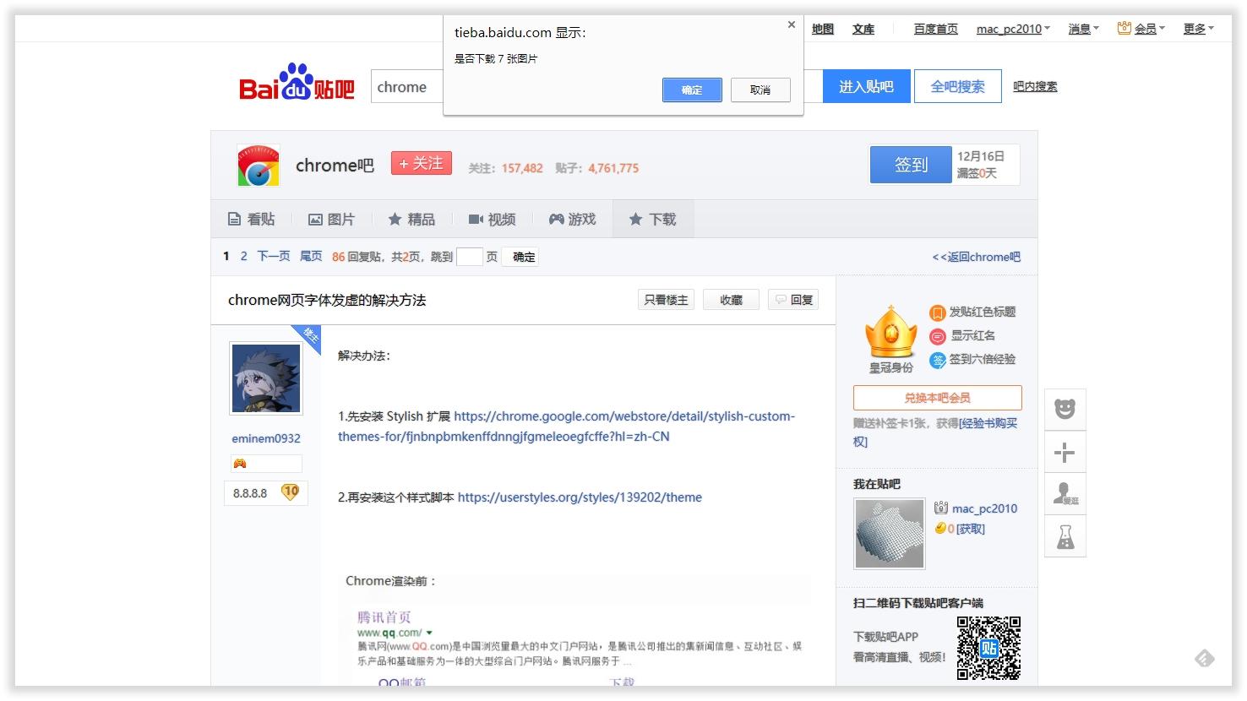The width and height of the screenshot is (1247, 701).
Task: Show only the original poster with 只看楼主
Action: [x=666, y=300]
